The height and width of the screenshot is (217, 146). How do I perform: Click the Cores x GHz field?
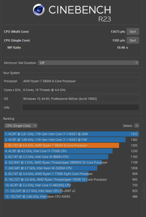[81, 90]
